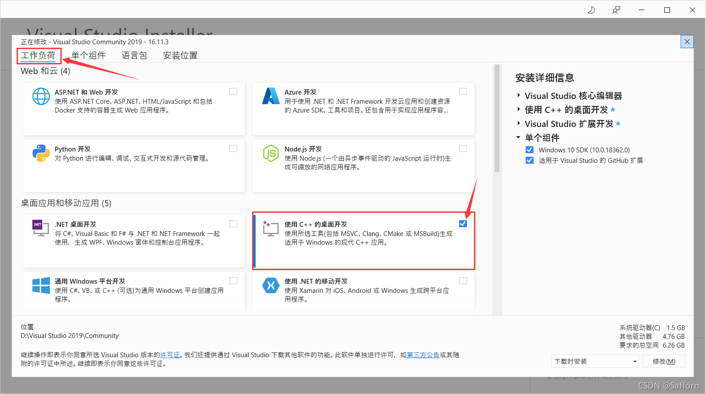Image resolution: width=706 pixels, height=394 pixels.
Task: Switch to the 工作负荷 tab
Action: click(39, 56)
